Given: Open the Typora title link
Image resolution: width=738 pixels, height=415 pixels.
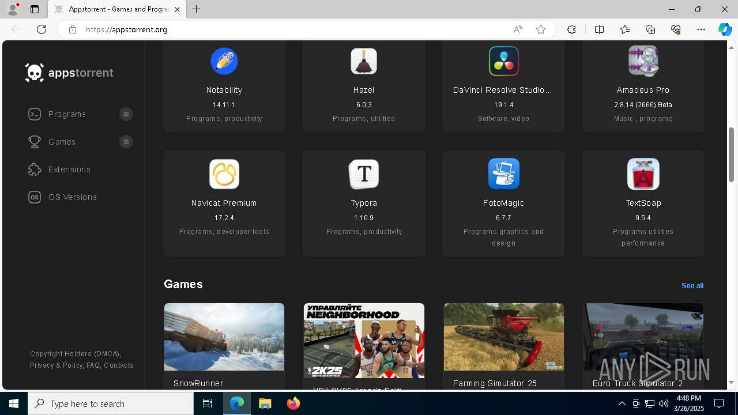Looking at the screenshot, I should tap(364, 203).
